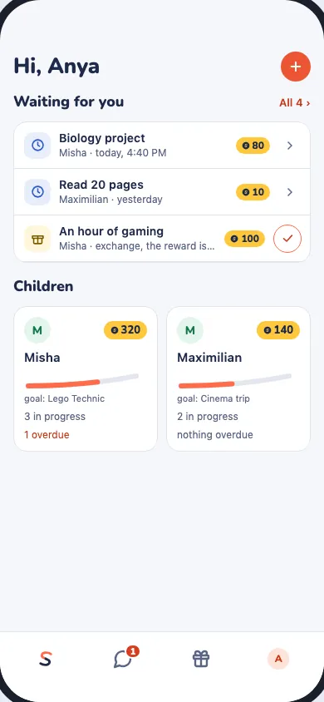This screenshot has height=702, width=324.
Task: Click the 80 coins badge on Biology project
Action: 253,145
